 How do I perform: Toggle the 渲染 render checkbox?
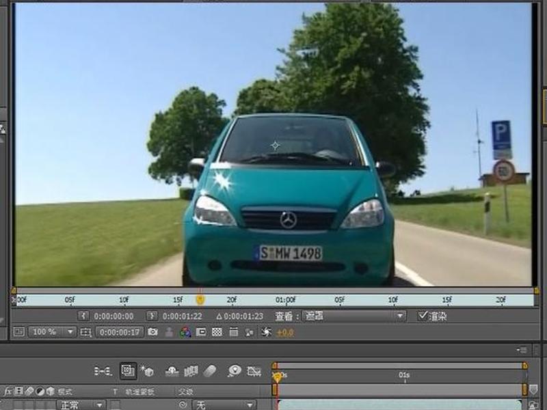423,316
